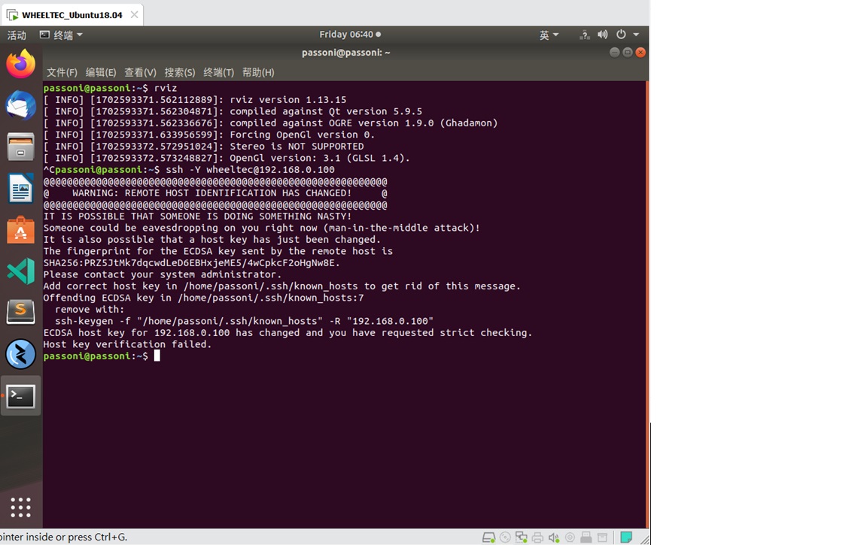
Task: Open Thunderbird mail from the dock
Action: pyautogui.click(x=20, y=105)
